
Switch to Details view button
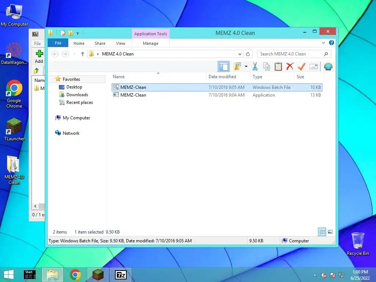tap(322, 232)
